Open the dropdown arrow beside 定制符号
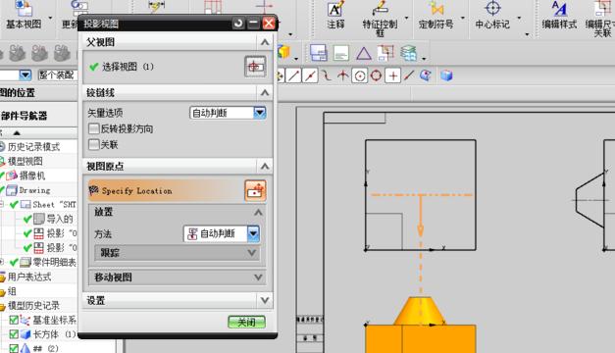 pyautogui.click(x=462, y=18)
